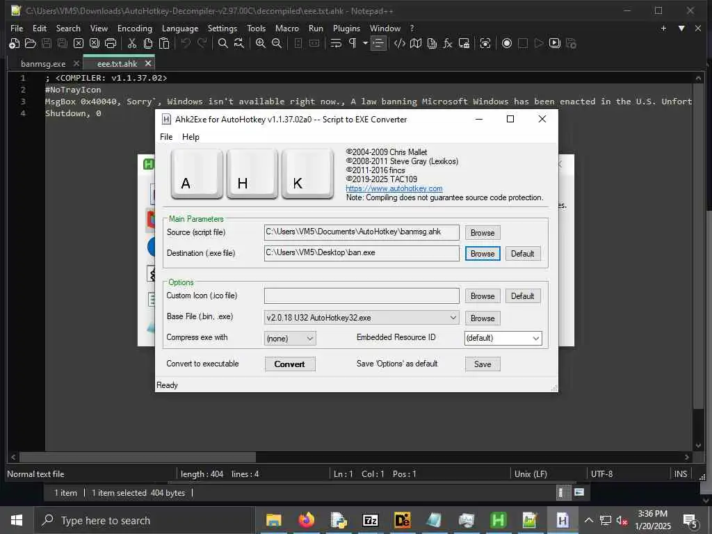Toggle the monitoring eye icon
The width and height of the screenshot is (712, 534).
pyautogui.click(x=485, y=44)
